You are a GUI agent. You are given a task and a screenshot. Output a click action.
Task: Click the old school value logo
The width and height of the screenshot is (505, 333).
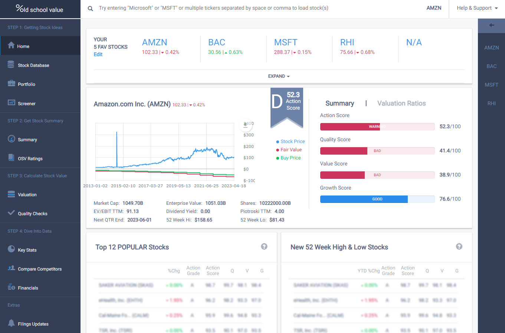[40, 9]
